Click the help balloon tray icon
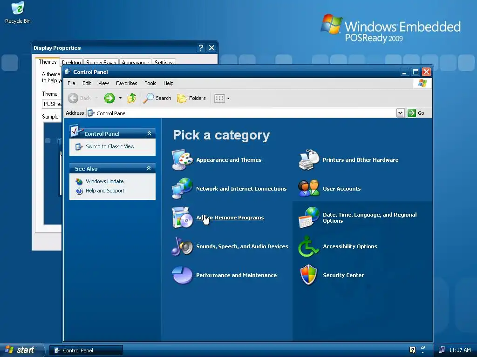Image resolution: width=477 pixels, height=357 pixels. (x=412, y=350)
